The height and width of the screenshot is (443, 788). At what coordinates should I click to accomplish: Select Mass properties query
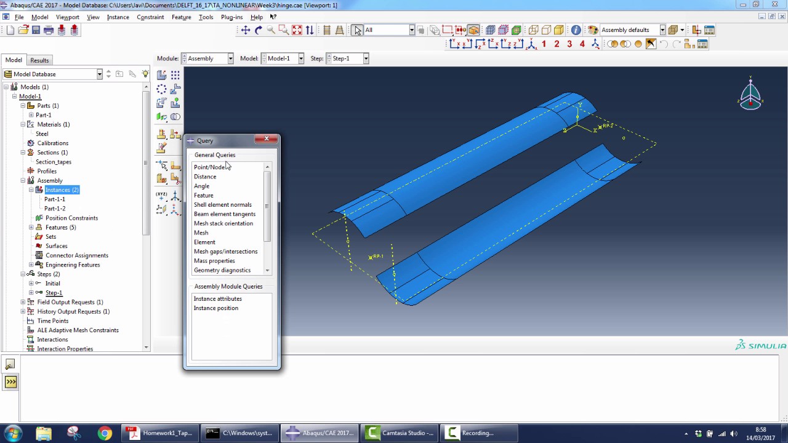214,261
